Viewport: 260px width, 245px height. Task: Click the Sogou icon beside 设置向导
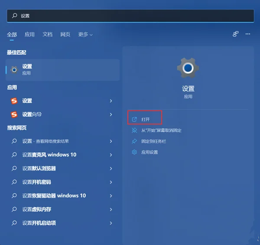tap(14, 114)
